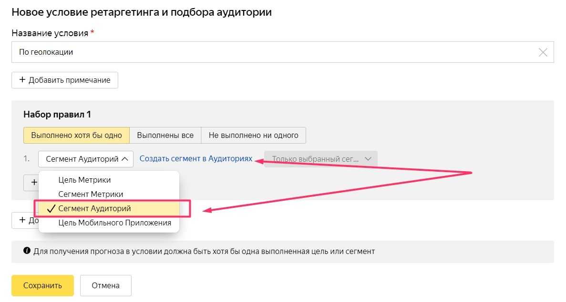The width and height of the screenshot is (566, 302).
Task: Click the plus button below rule 1
Action: pyautogui.click(x=31, y=182)
